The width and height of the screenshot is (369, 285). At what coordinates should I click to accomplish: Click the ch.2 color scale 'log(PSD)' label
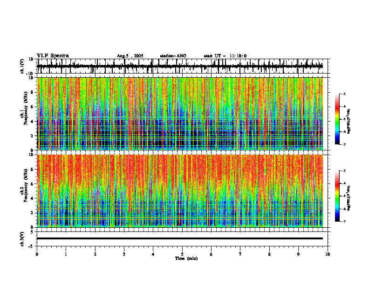click(349, 198)
